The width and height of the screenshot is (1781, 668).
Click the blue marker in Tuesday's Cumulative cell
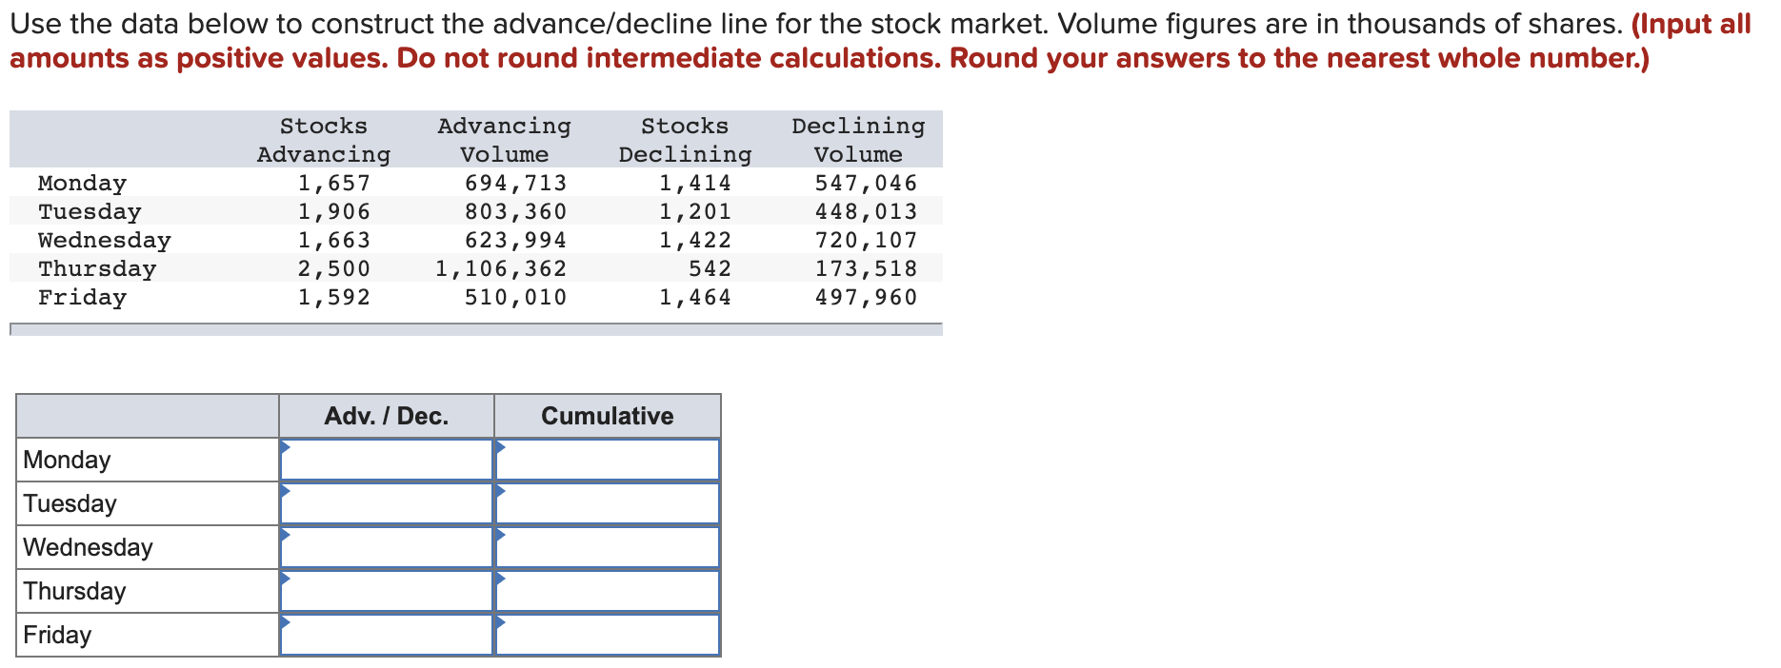tap(499, 491)
